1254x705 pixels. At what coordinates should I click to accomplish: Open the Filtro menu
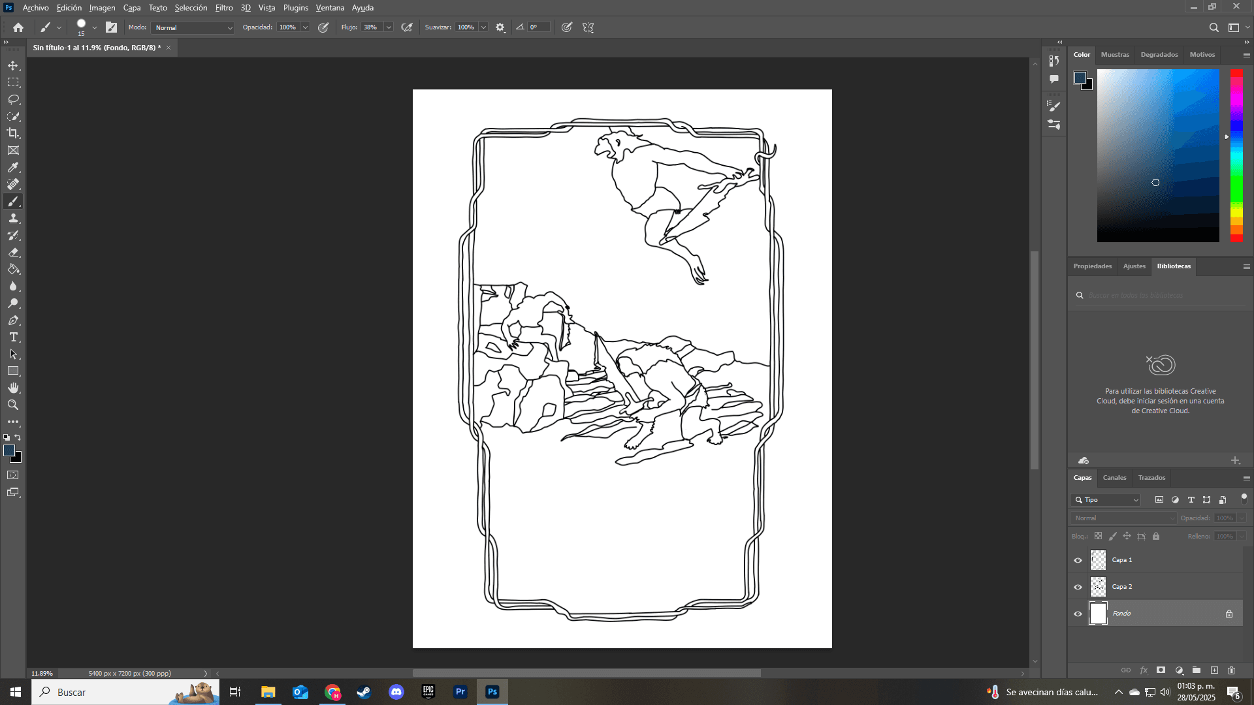[x=224, y=8]
